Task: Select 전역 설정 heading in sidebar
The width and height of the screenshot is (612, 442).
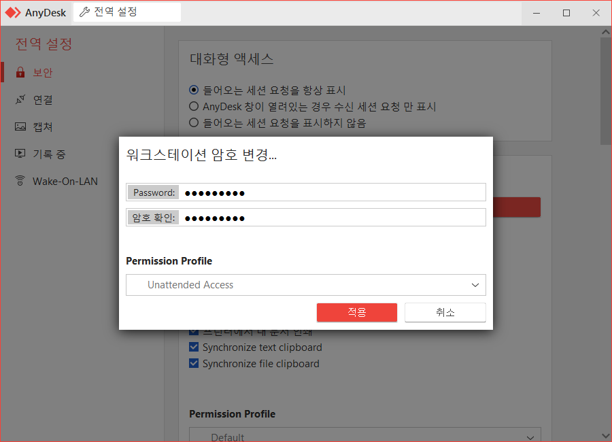Action: (x=42, y=44)
